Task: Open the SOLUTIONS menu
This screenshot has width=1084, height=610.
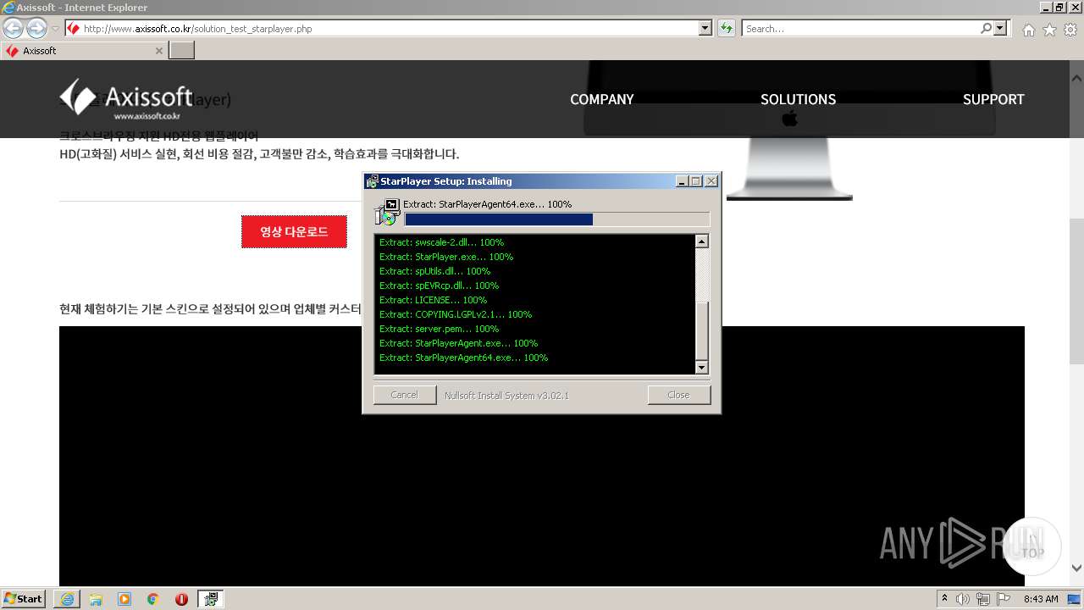Action: pyautogui.click(x=798, y=99)
